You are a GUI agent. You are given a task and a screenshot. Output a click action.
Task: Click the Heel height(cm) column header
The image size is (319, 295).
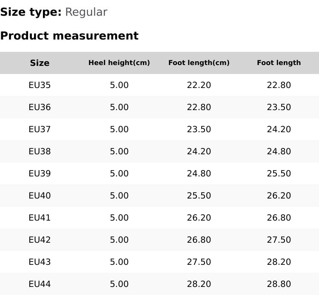pos(119,63)
